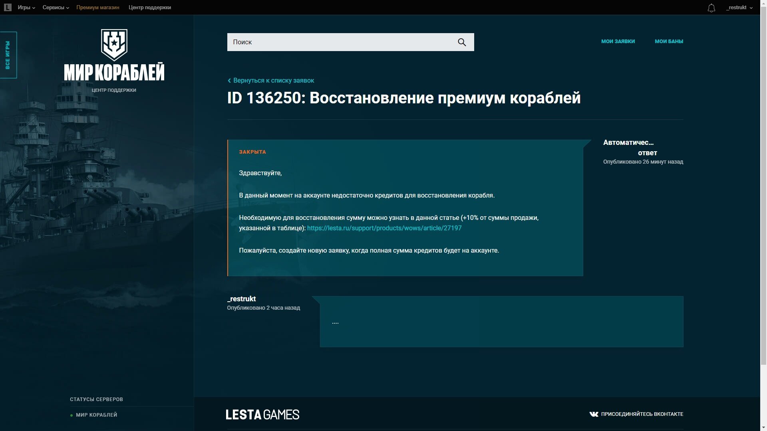
Task: Open the Игры dropdown menu
Action: pyautogui.click(x=26, y=8)
